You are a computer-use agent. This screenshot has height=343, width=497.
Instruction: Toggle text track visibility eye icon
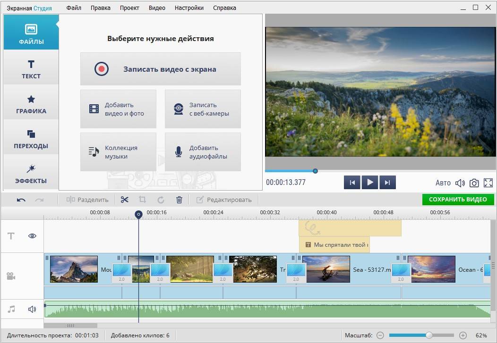point(32,236)
